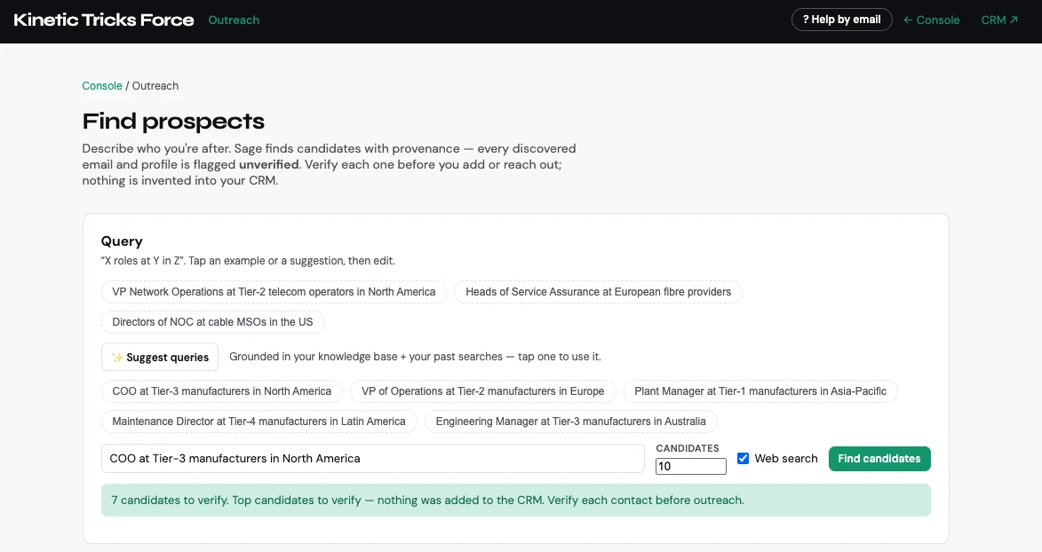Click the 7 candidates to verify message

pyautogui.click(x=516, y=501)
